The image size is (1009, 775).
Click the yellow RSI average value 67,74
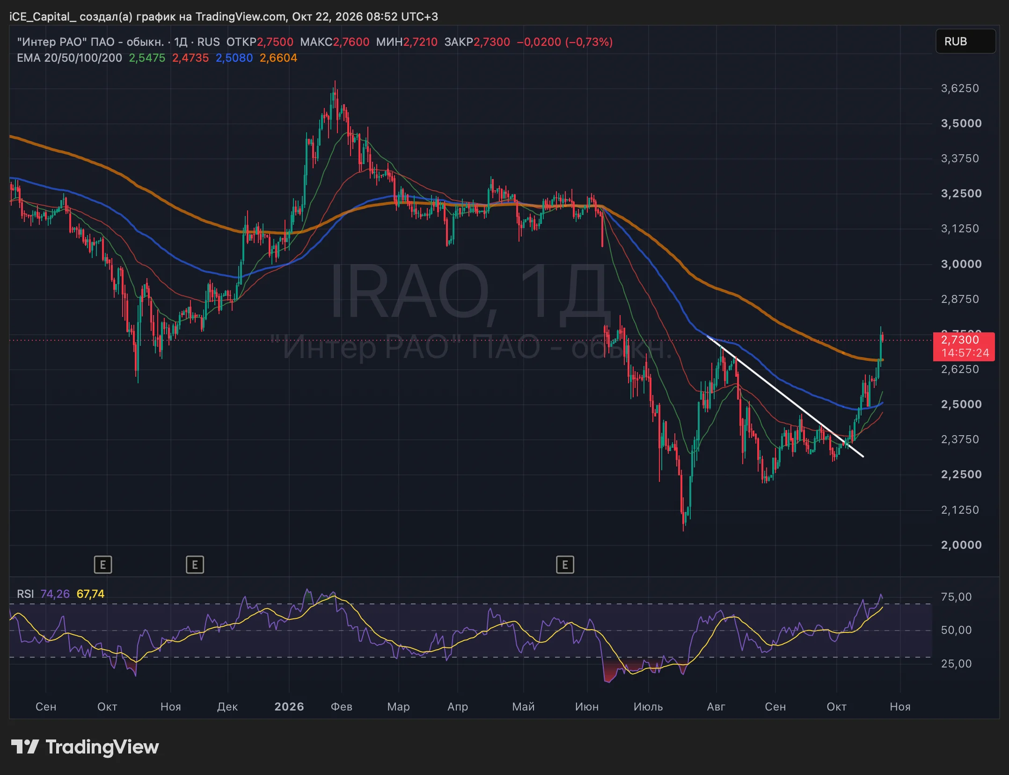90,594
